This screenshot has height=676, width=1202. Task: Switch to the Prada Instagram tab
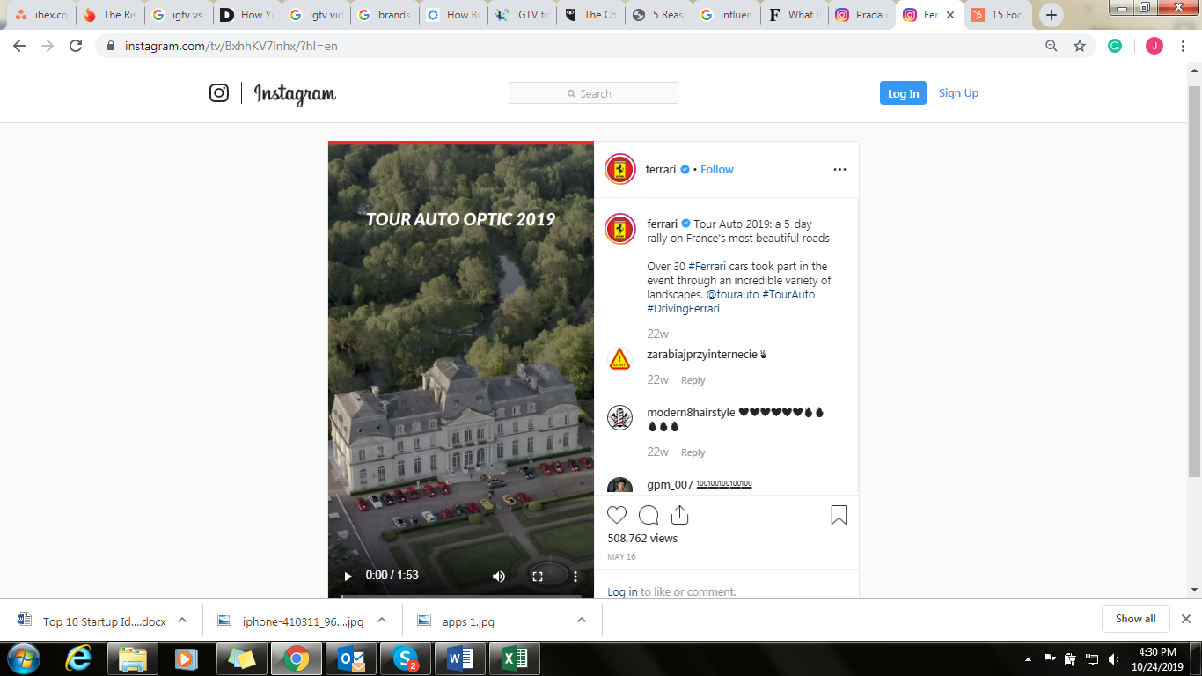tap(861, 15)
